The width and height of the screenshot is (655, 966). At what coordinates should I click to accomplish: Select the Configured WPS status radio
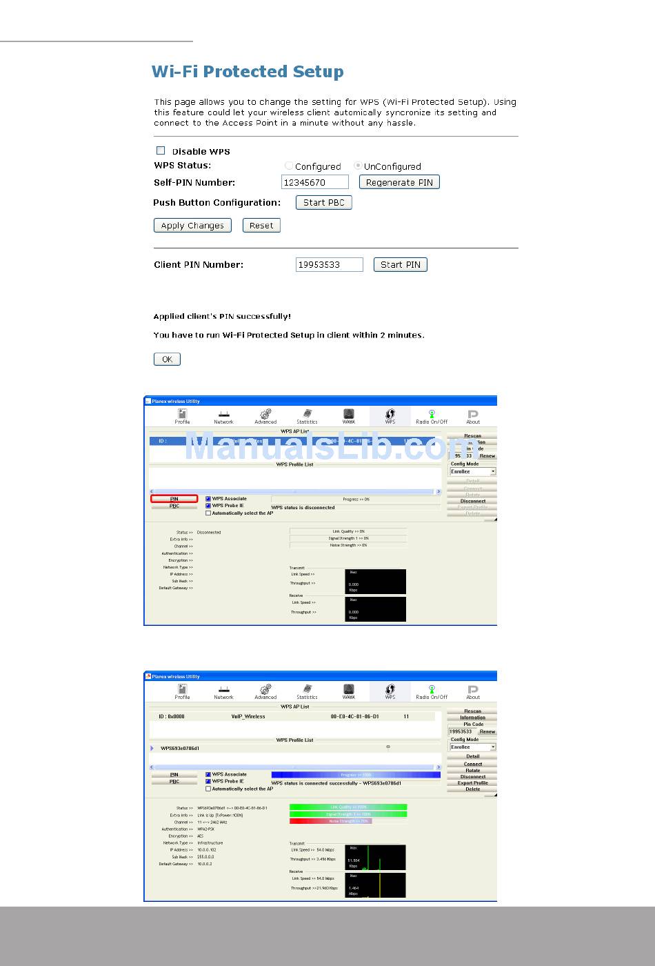[289, 166]
